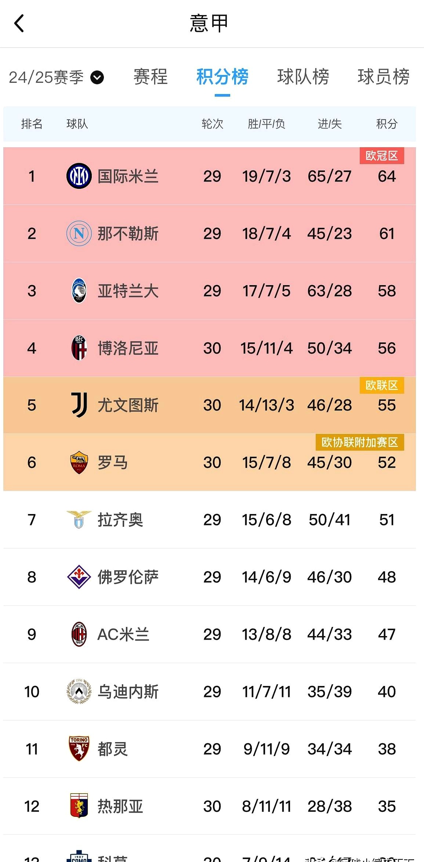The width and height of the screenshot is (424, 862).
Task: Select the 积分榜 tab
Action: pos(222,77)
